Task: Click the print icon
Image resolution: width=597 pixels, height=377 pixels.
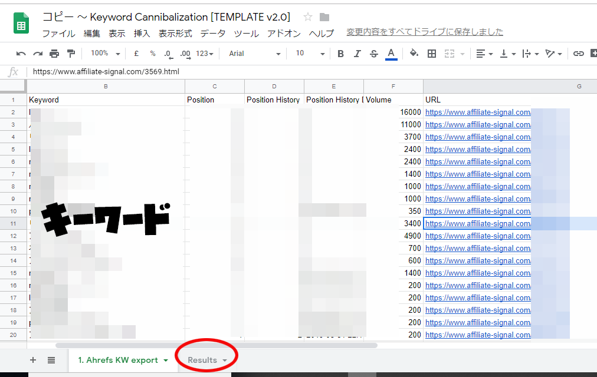Action: point(54,54)
